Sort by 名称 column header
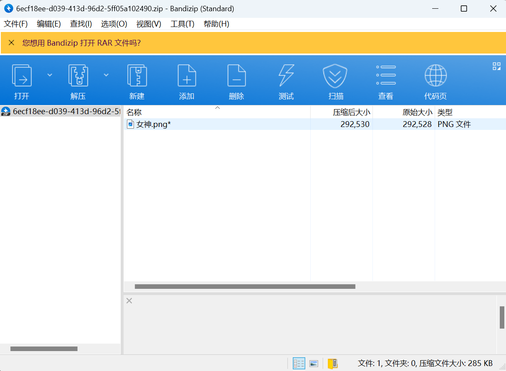This screenshot has width=506, height=371. [x=217, y=112]
